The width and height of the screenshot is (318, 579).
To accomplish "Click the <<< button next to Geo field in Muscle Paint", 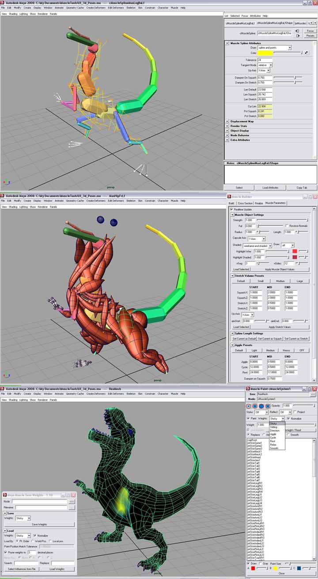I will (x=313, y=394).
